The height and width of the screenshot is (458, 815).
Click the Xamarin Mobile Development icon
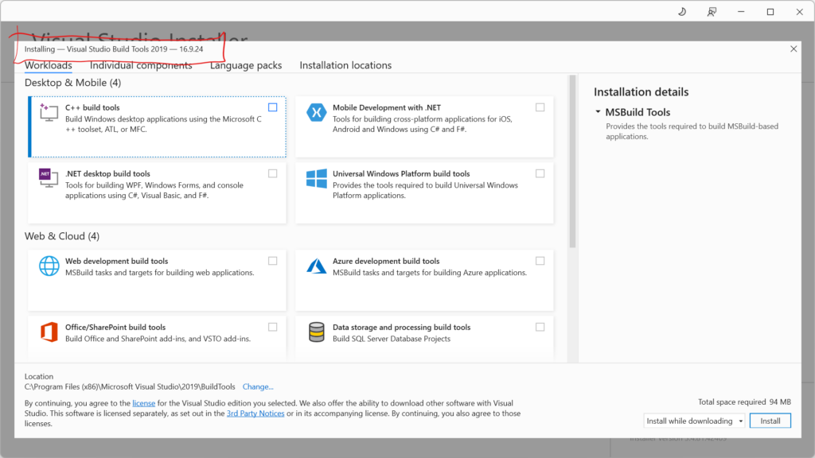316,112
